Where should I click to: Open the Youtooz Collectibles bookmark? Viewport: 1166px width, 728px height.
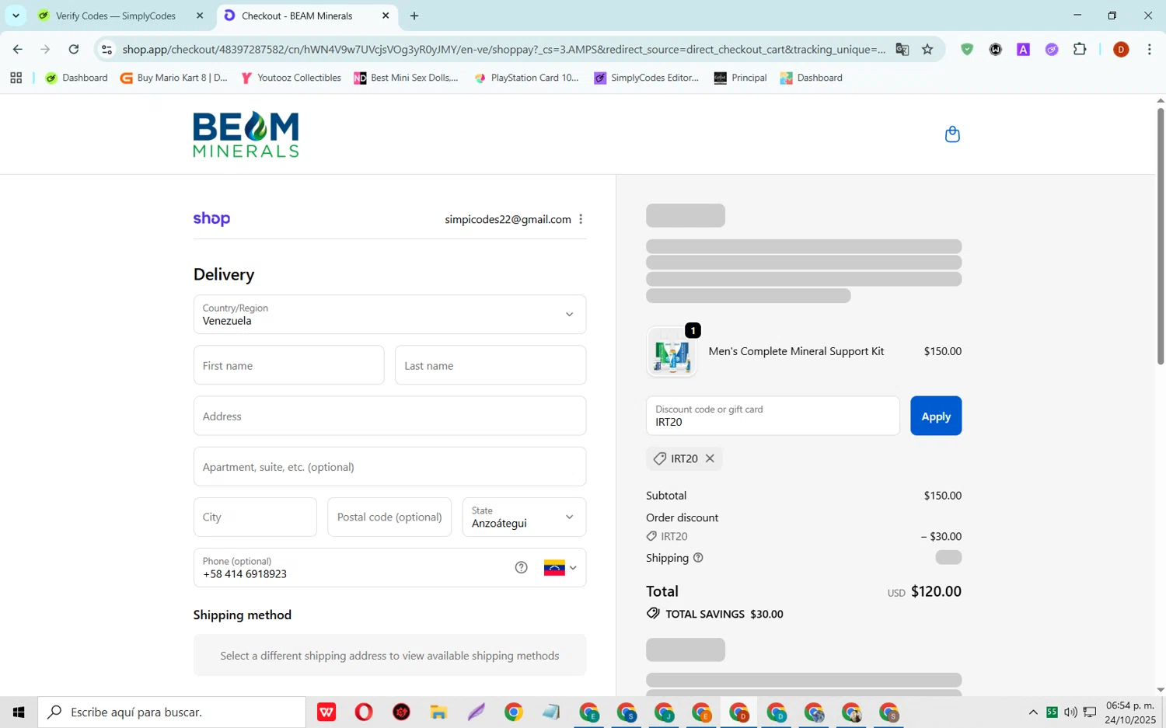(291, 78)
